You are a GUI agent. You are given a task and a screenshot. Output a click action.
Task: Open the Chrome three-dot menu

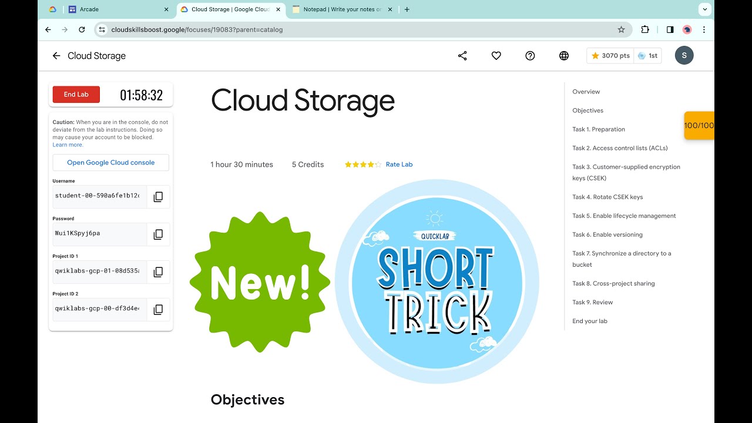tap(704, 29)
